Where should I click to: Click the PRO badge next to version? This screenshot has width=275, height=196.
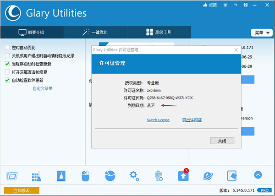point(264,190)
